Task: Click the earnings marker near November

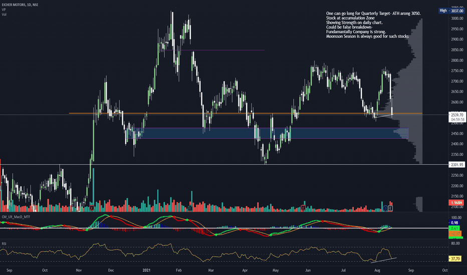Action: (92, 208)
